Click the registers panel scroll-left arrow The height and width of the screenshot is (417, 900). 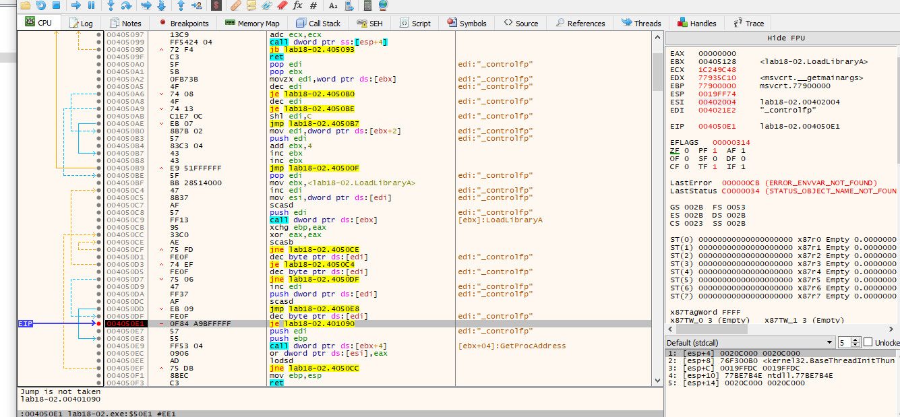671,329
